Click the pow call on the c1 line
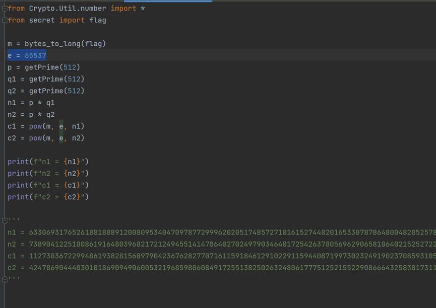The height and width of the screenshot is (308, 436). click(35, 126)
